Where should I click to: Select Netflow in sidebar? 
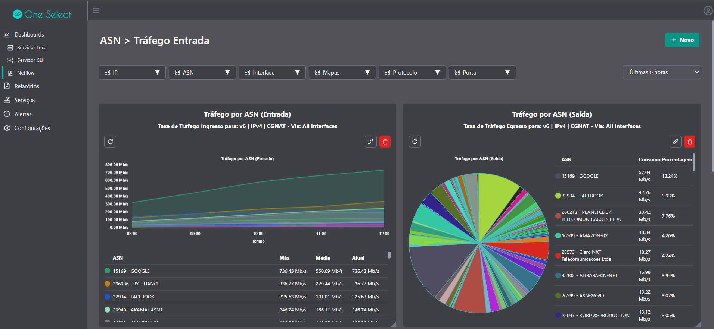click(x=26, y=73)
